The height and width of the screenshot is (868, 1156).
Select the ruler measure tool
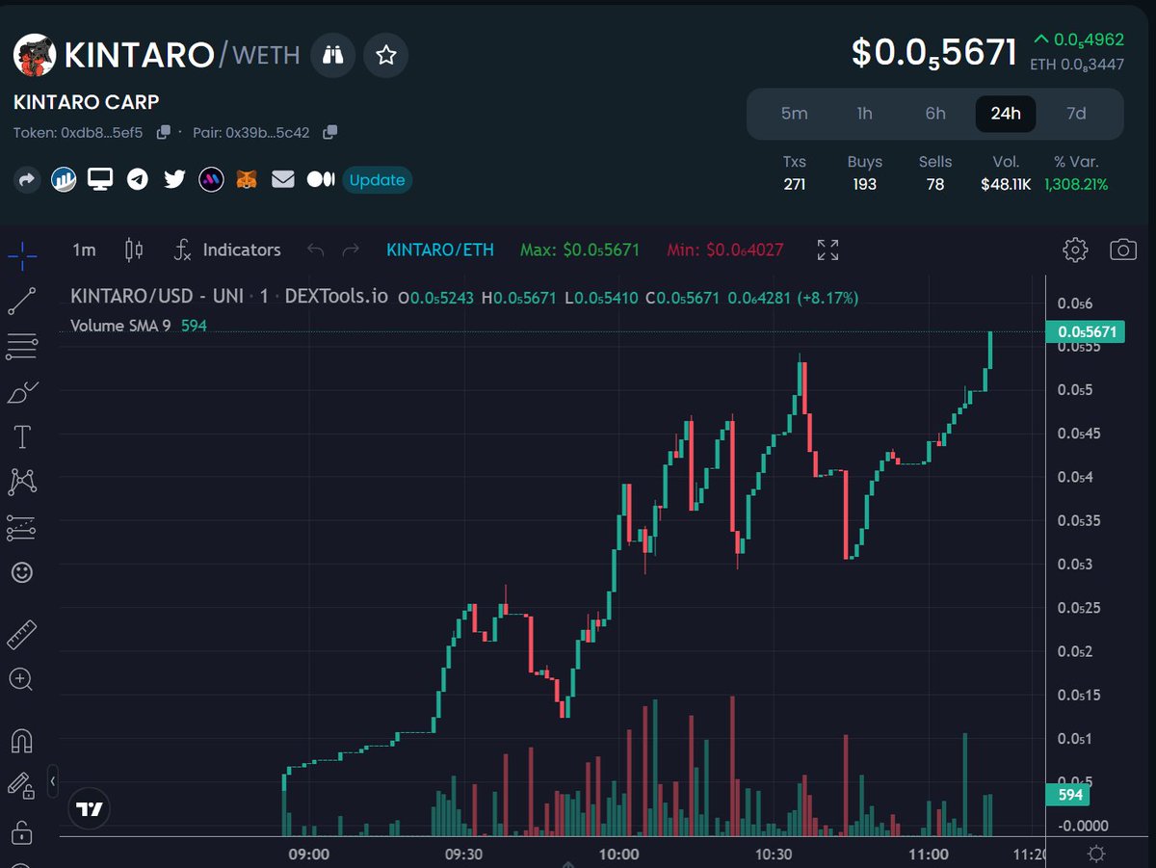[21, 635]
